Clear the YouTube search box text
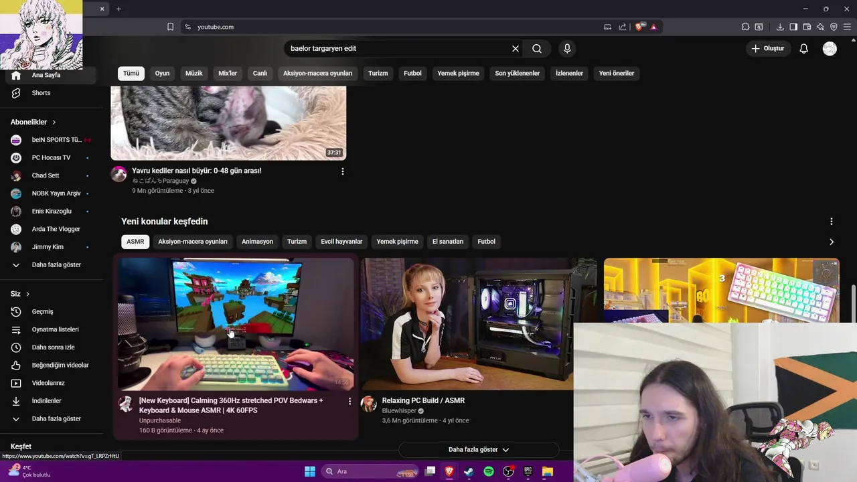 point(516,49)
